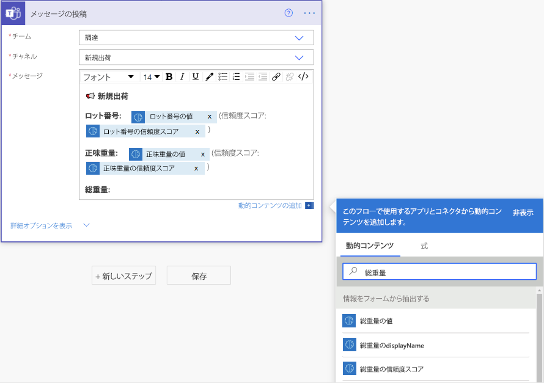Expand the チャネル dropdown showing 新規出荷
Screen dimensions: 544x383
click(x=196, y=57)
